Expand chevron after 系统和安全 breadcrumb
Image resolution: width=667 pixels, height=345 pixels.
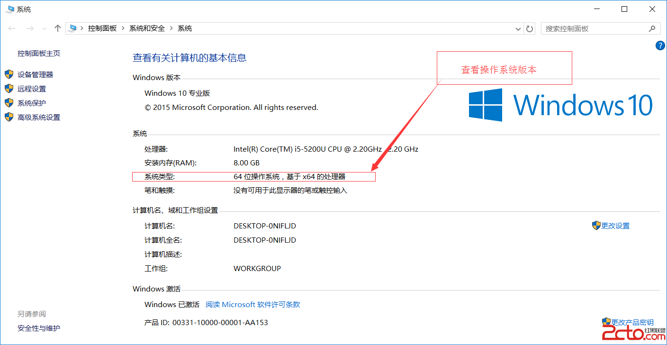click(x=171, y=28)
